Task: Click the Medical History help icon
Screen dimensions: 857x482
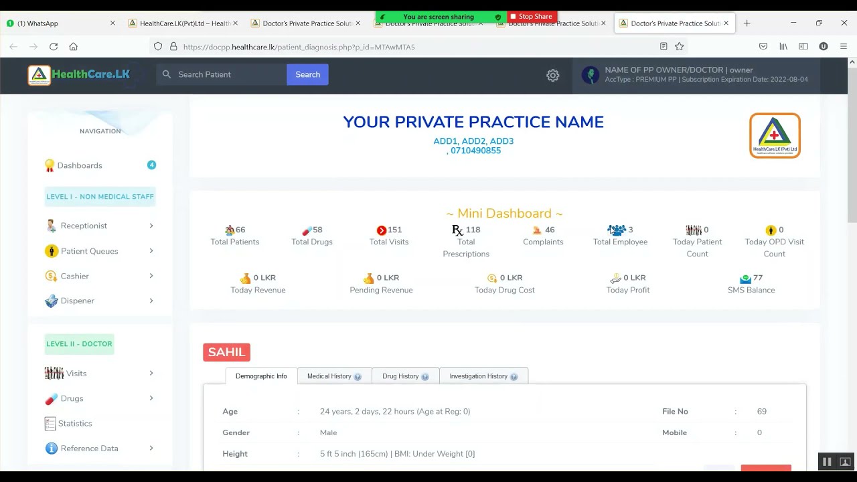Action: (x=358, y=377)
